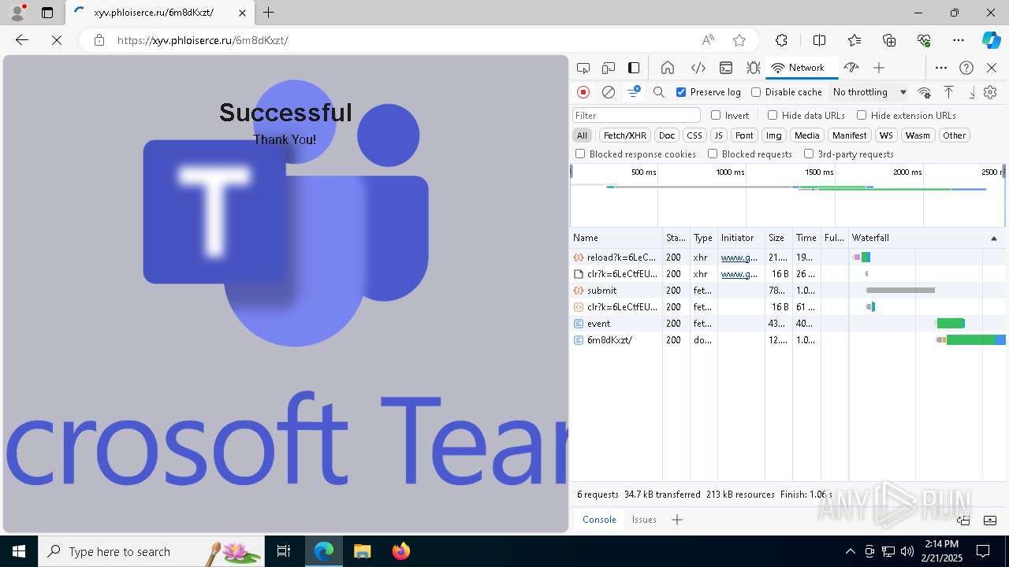
Task: Open the DevTools help question icon
Action: point(966,68)
